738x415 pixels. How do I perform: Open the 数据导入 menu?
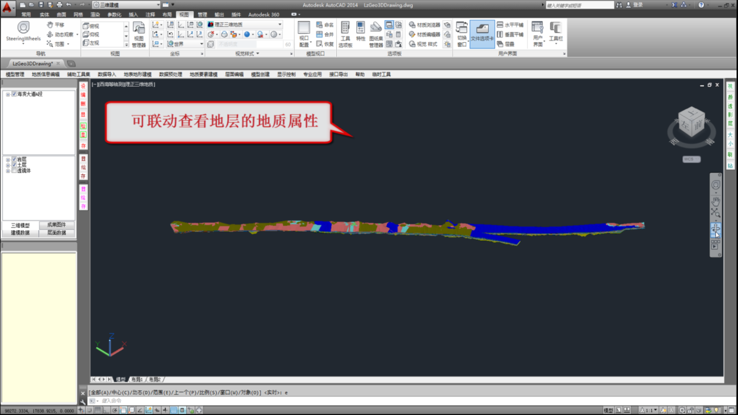(107, 74)
